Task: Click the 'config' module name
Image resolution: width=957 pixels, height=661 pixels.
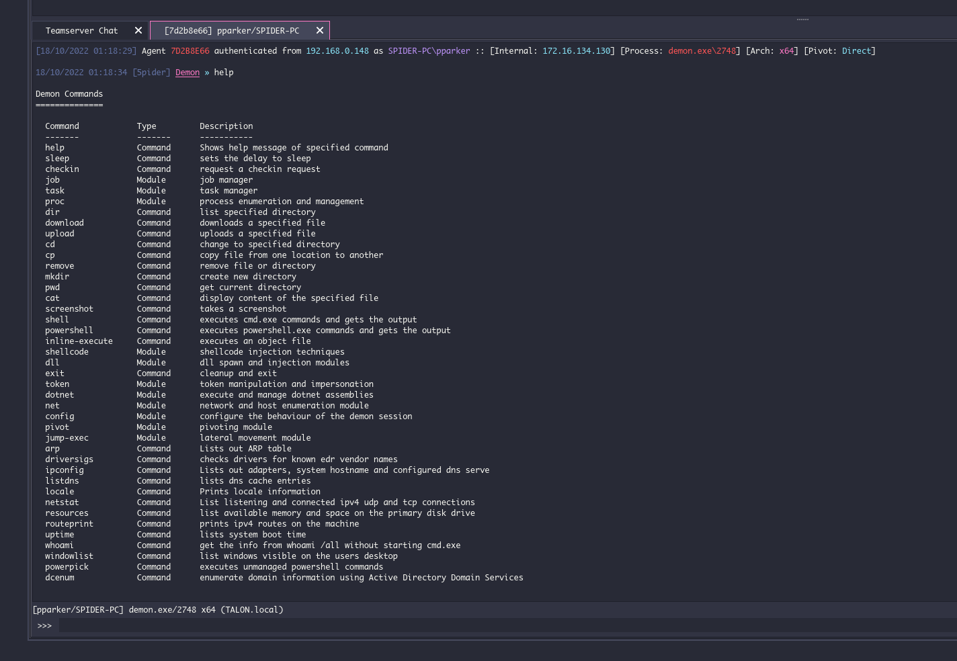Action: (60, 416)
